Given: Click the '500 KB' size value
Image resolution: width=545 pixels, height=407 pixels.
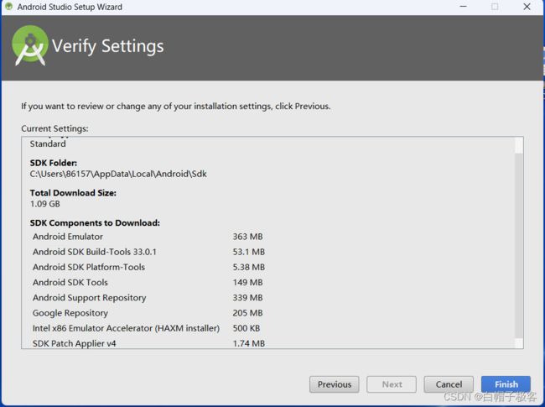Looking at the screenshot, I should point(246,328).
